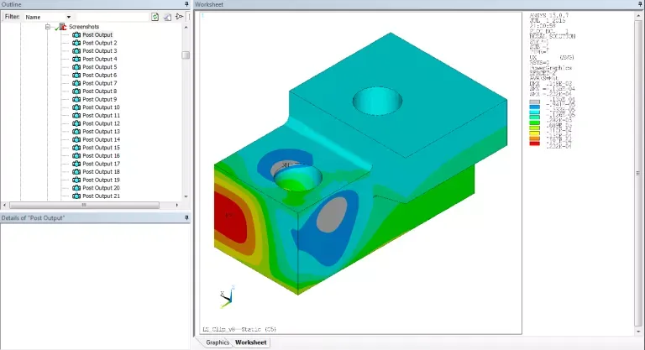Click the camera icon of Post Output 17

pos(76,164)
